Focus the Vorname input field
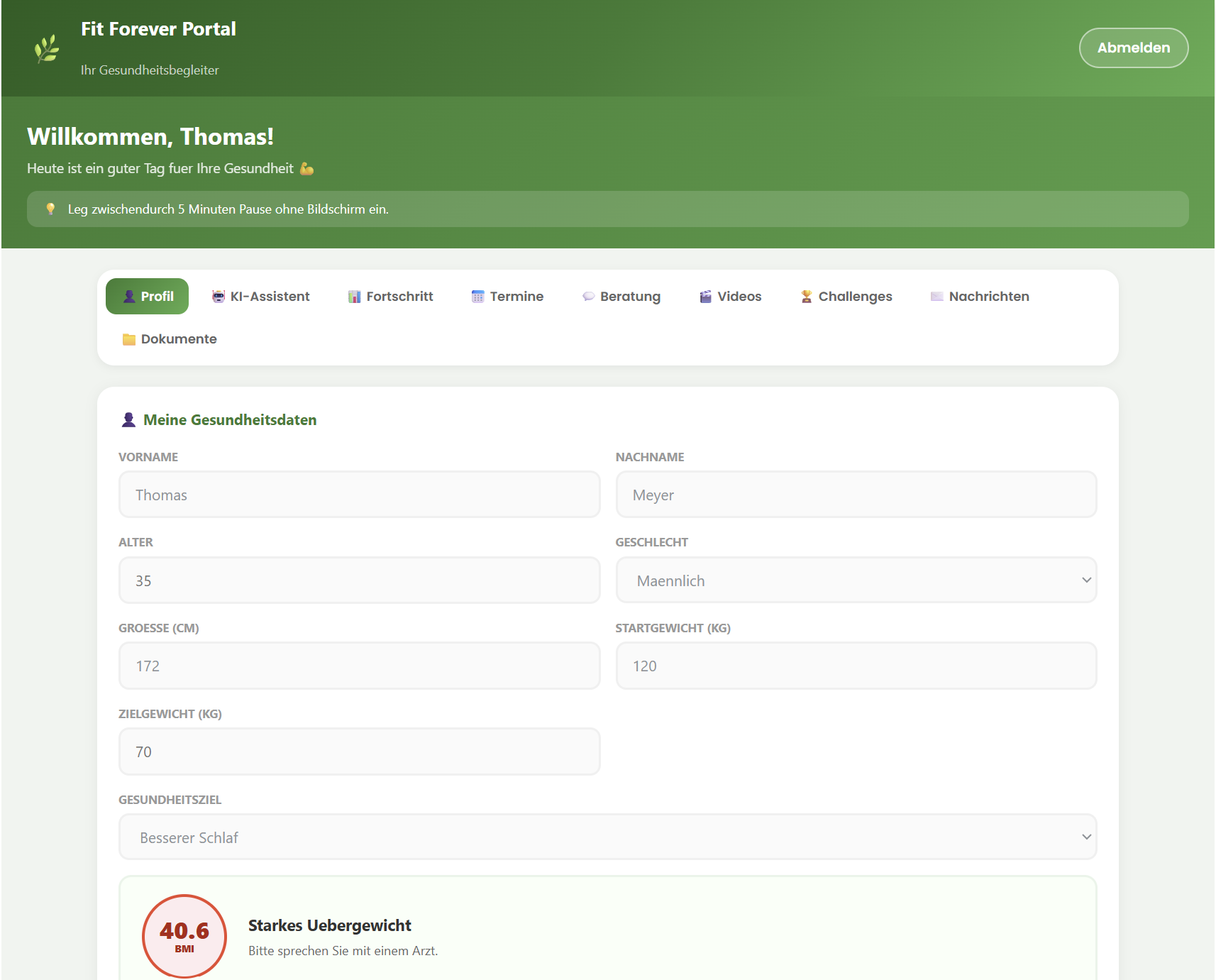Screen dimensions: 1216x980 (x=360, y=495)
